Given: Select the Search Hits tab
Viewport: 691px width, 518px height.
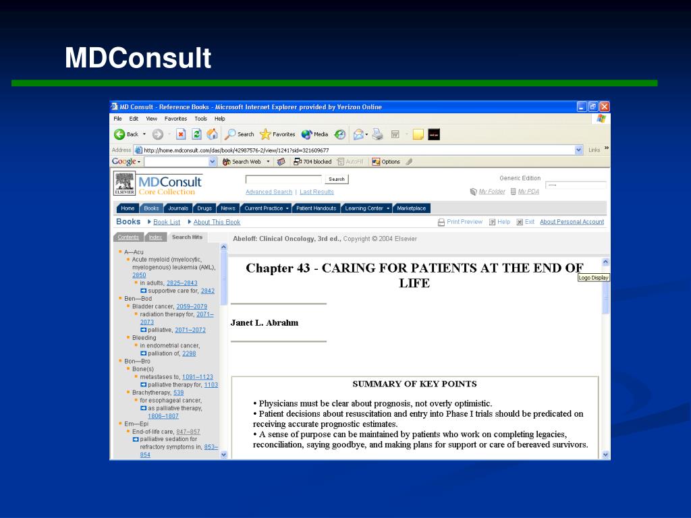Looking at the screenshot, I should 188,237.
